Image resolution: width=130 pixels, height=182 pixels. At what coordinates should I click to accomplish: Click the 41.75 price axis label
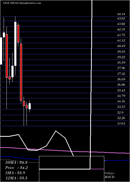(121, 35)
